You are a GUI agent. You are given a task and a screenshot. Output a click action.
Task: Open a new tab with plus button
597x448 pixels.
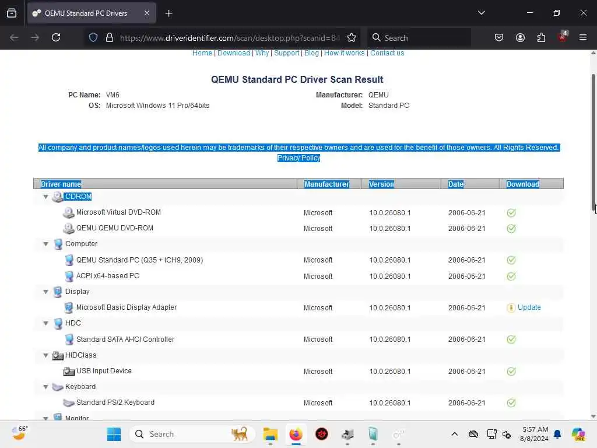tap(168, 13)
